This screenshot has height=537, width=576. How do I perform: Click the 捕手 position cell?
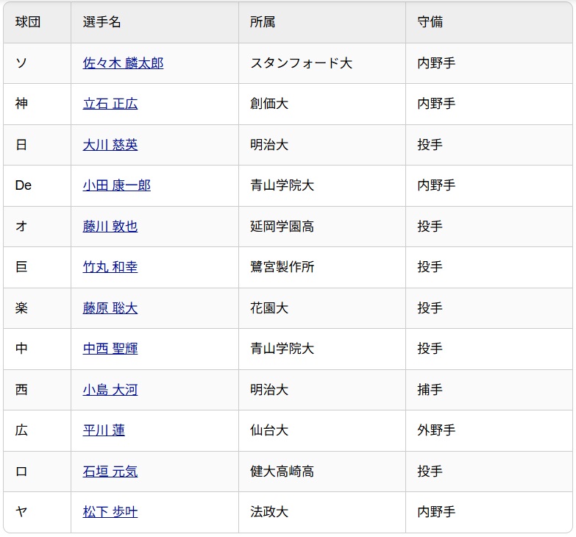coord(430,390)
